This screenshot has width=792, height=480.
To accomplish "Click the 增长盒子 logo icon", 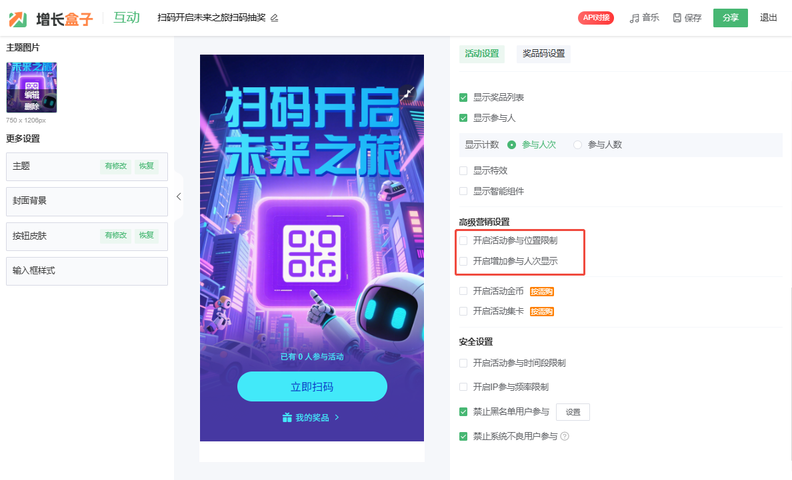I will coord(18,19).
